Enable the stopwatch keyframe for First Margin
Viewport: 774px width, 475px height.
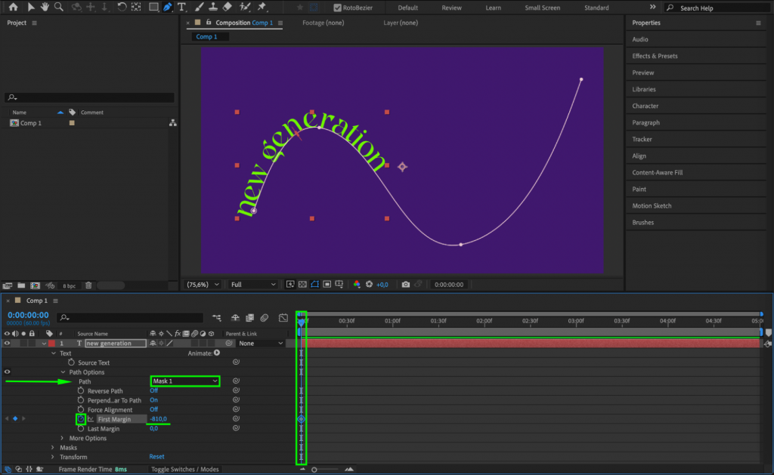click(79, 419)
